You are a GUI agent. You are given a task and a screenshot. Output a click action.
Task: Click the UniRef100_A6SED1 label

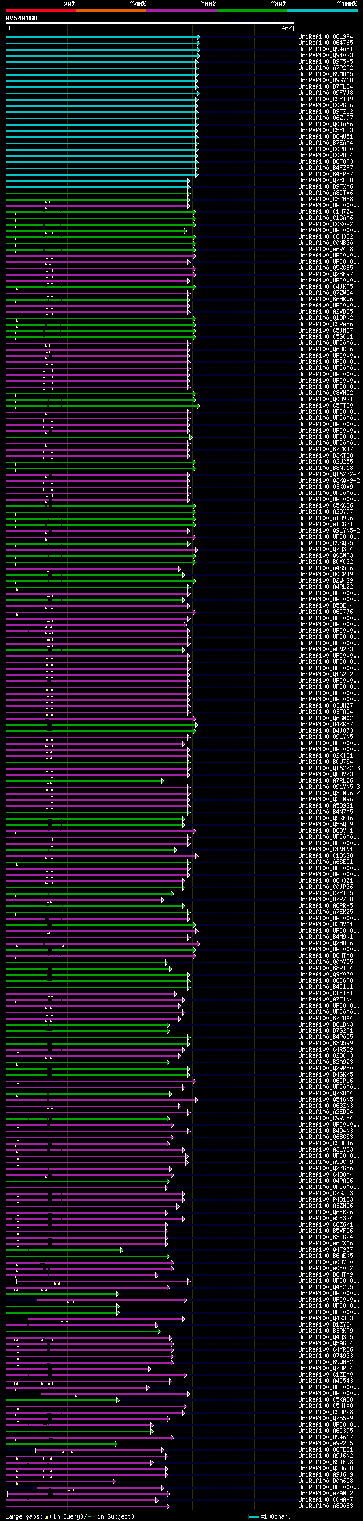326,862
